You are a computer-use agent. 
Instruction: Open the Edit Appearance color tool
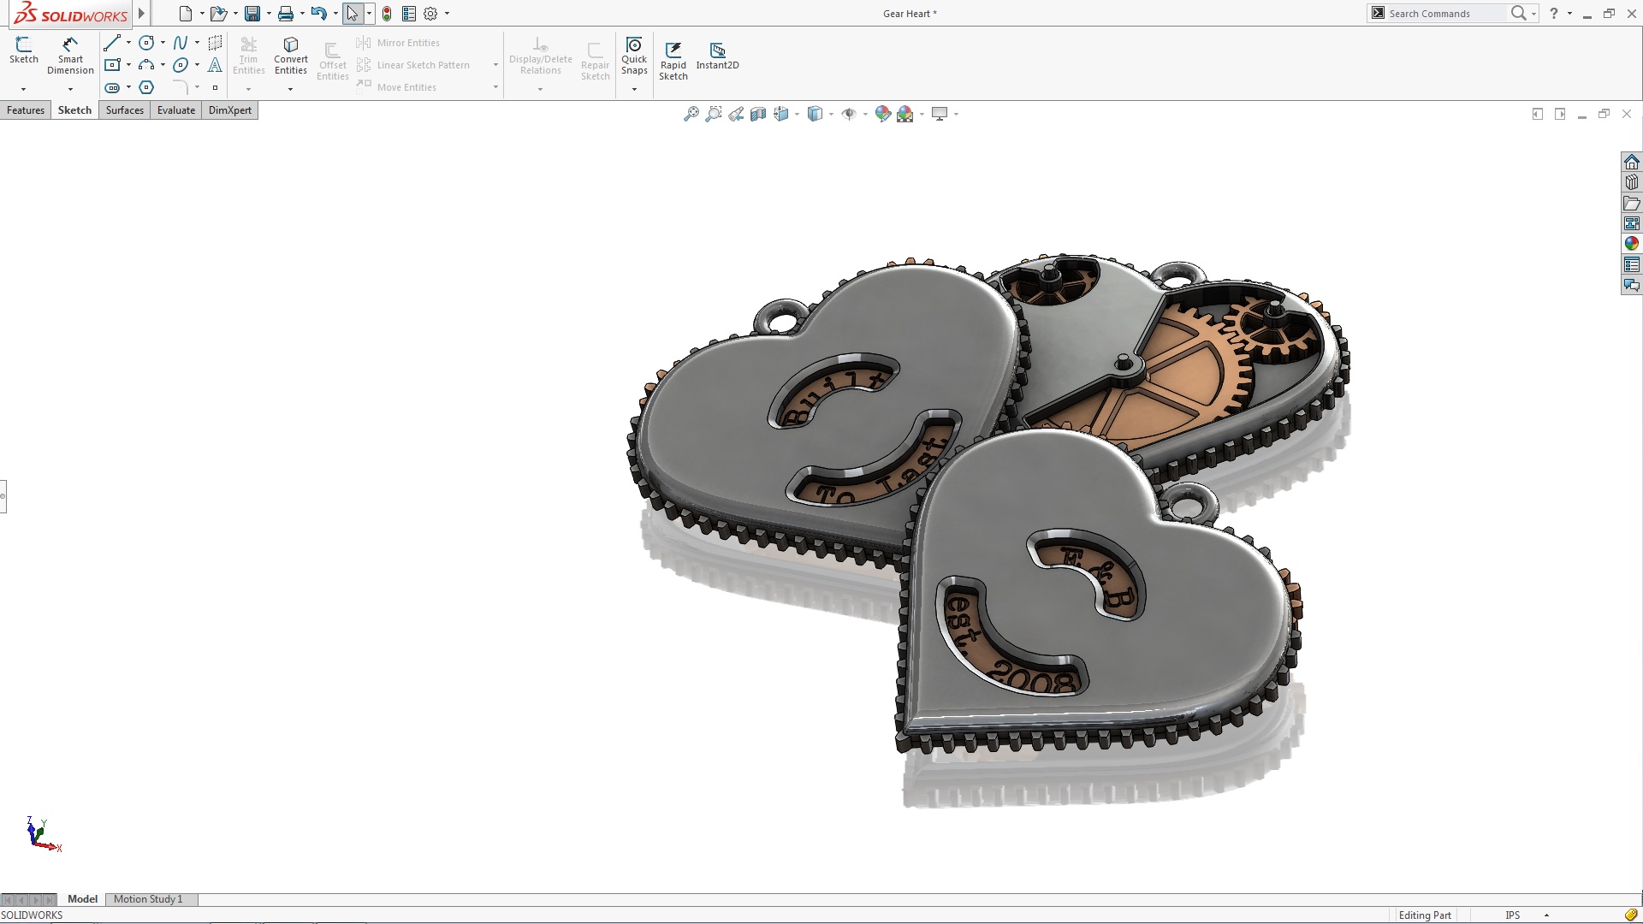(x=884, y=113)
